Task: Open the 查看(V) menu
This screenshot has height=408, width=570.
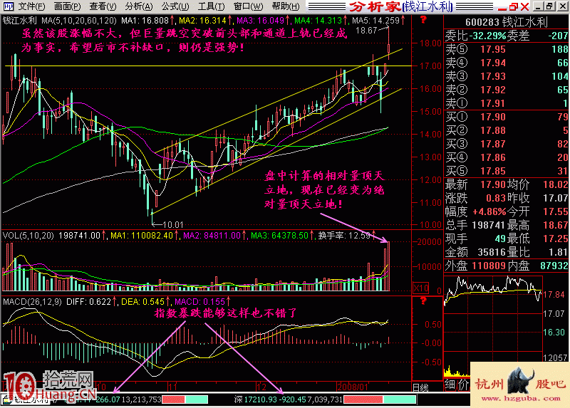Action: [103, 6]
